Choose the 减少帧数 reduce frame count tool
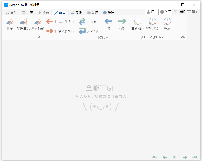 [x=38, y=24]
